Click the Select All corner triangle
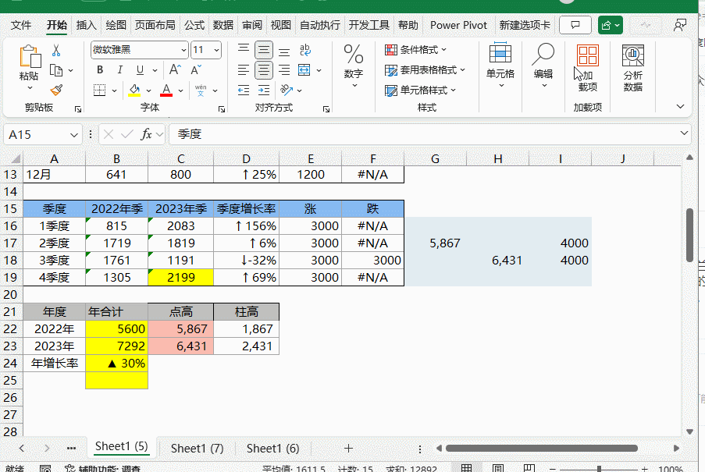The height and width of the screenshot is (472, 705). [x=16, y=159]
